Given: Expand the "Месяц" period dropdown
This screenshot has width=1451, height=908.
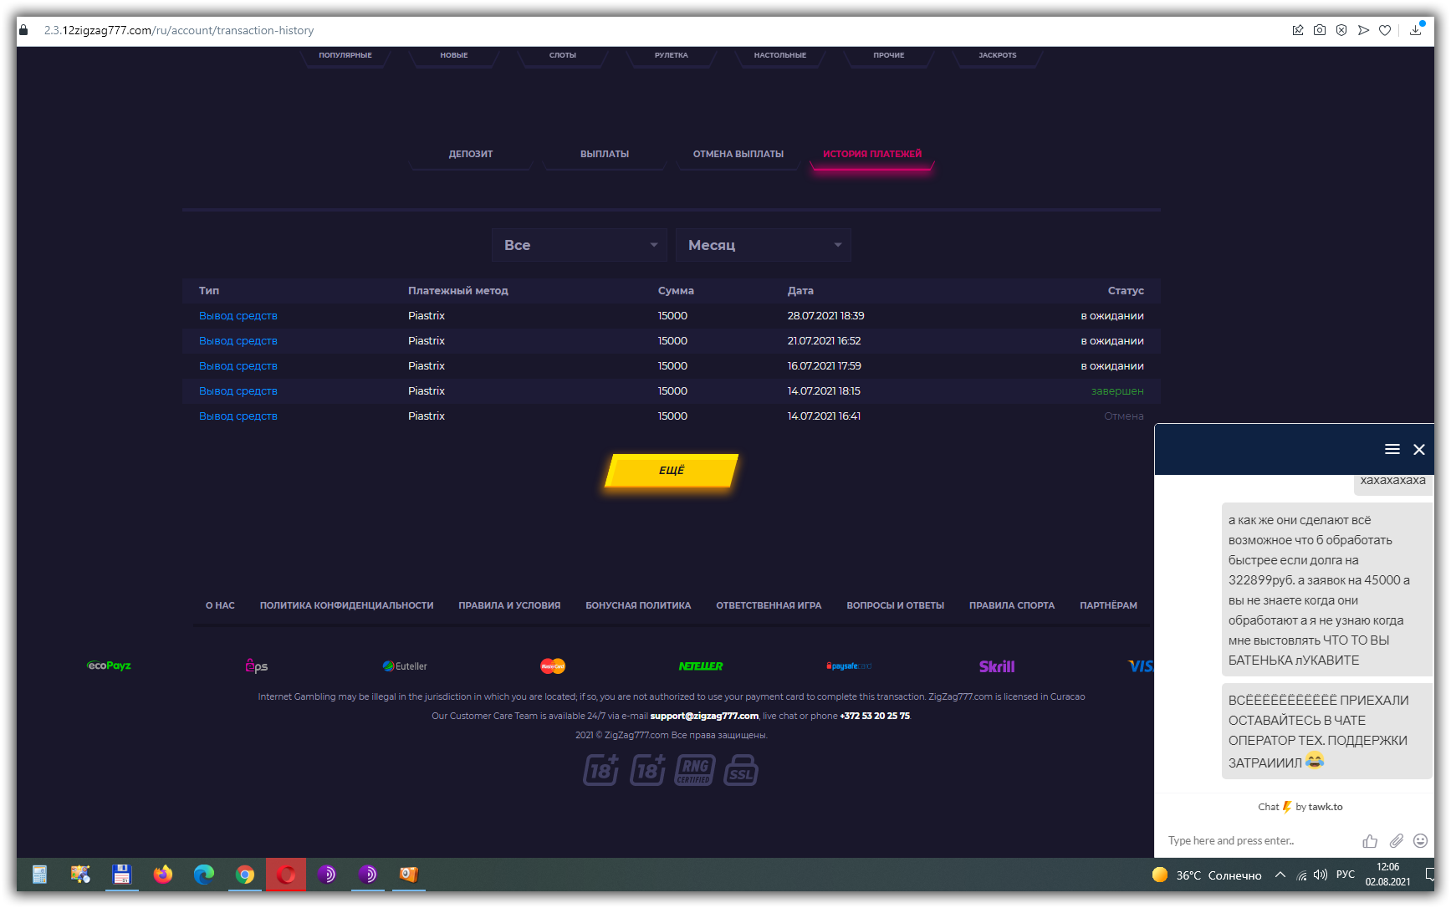Looking at the screenshot, I should coord(764,245).
